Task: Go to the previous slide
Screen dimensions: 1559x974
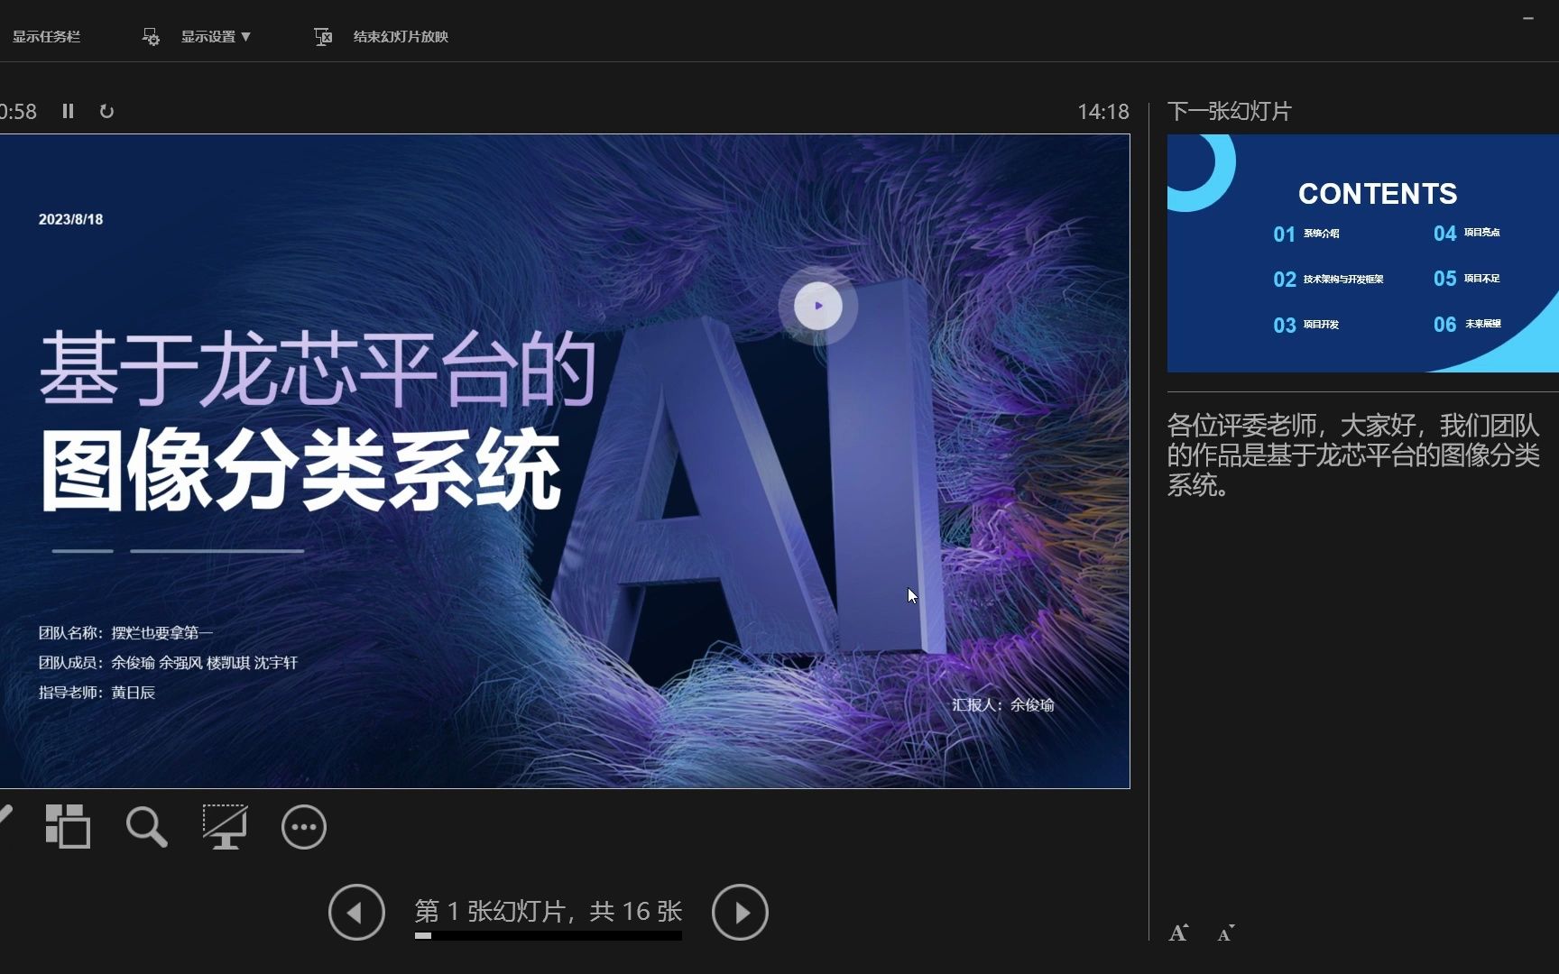Action: [356, 913]
